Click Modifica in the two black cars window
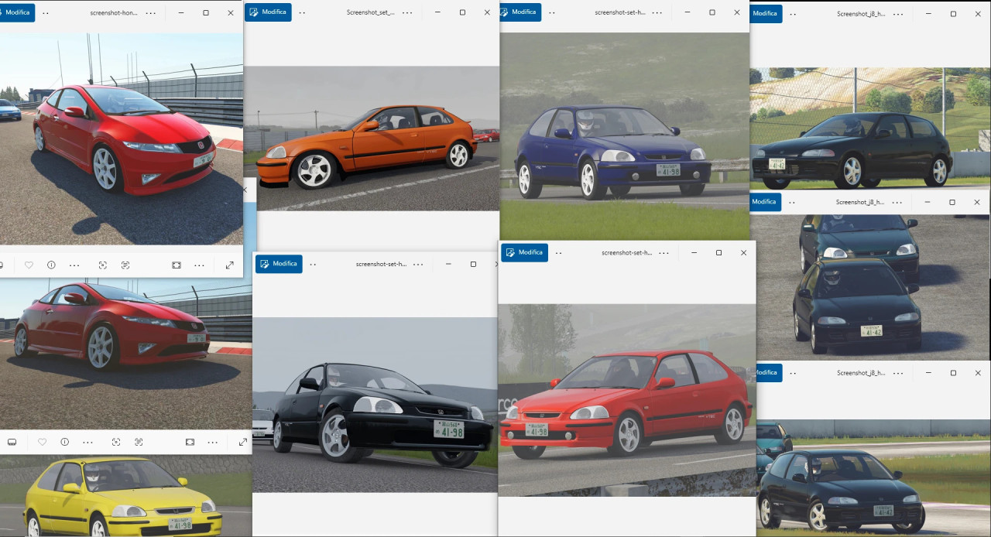 click(765, 202)
